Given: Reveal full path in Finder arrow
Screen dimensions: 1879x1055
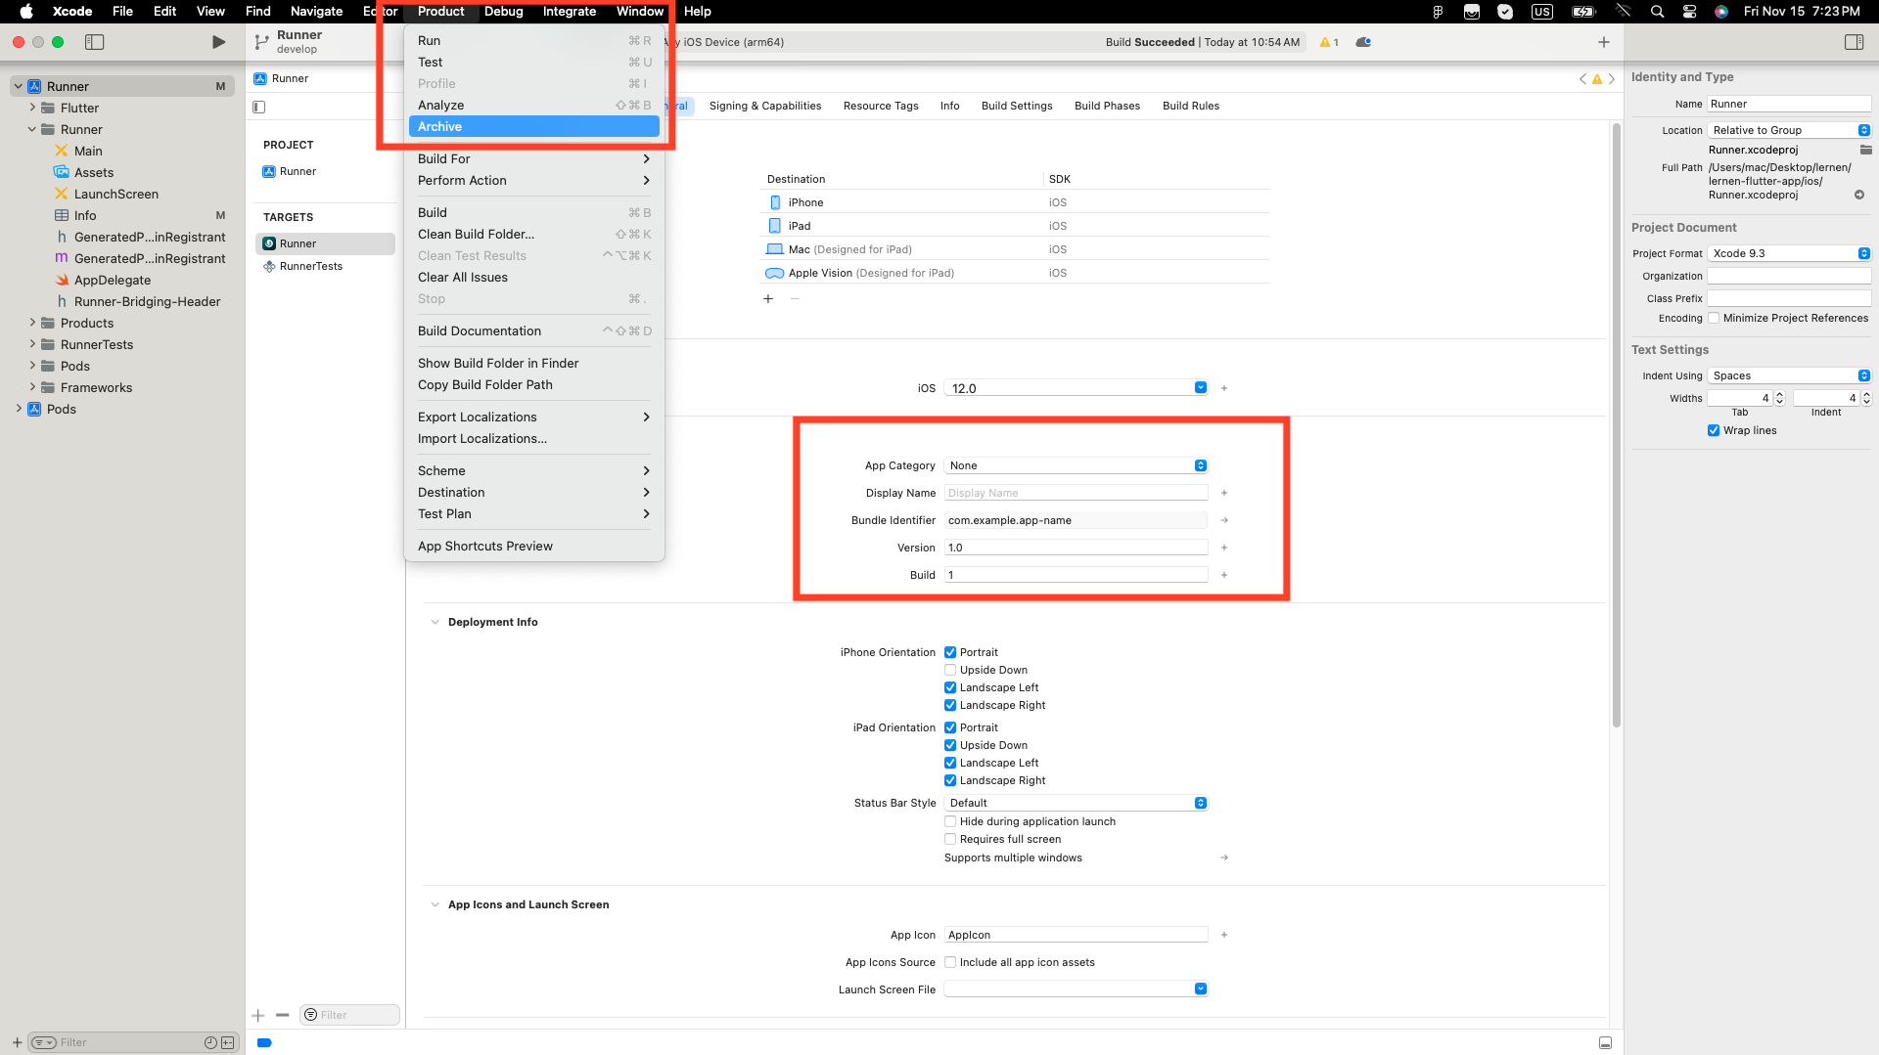Looking at the screenshot, I should (x=1859, y=195).
